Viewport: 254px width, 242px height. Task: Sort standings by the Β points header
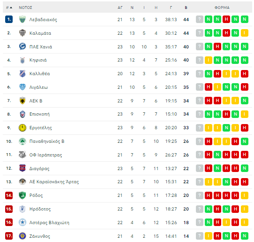[186, 8]
